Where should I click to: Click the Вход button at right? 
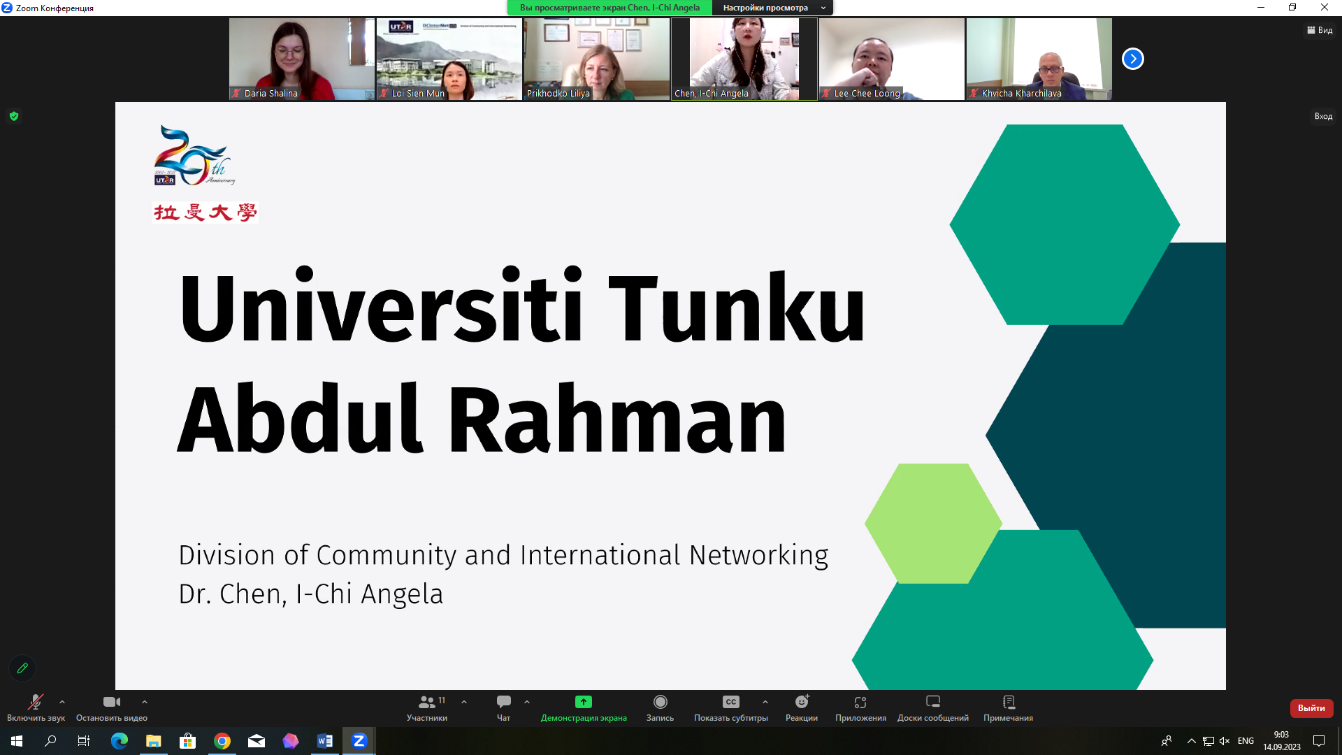point(1323,116)
